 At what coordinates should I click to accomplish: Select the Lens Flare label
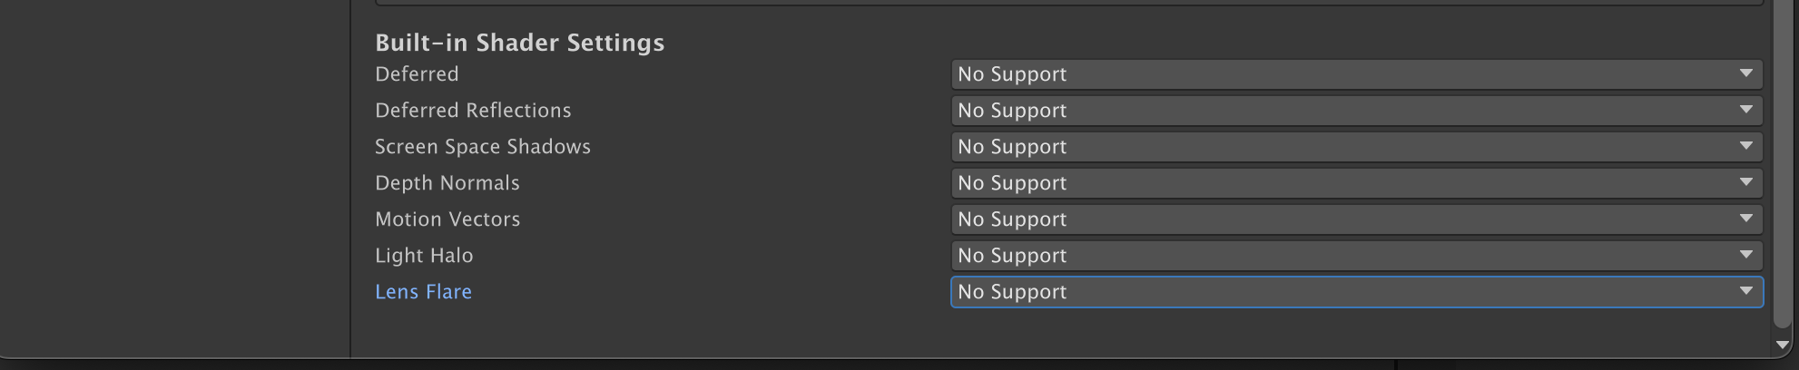(x=424, y=292)
